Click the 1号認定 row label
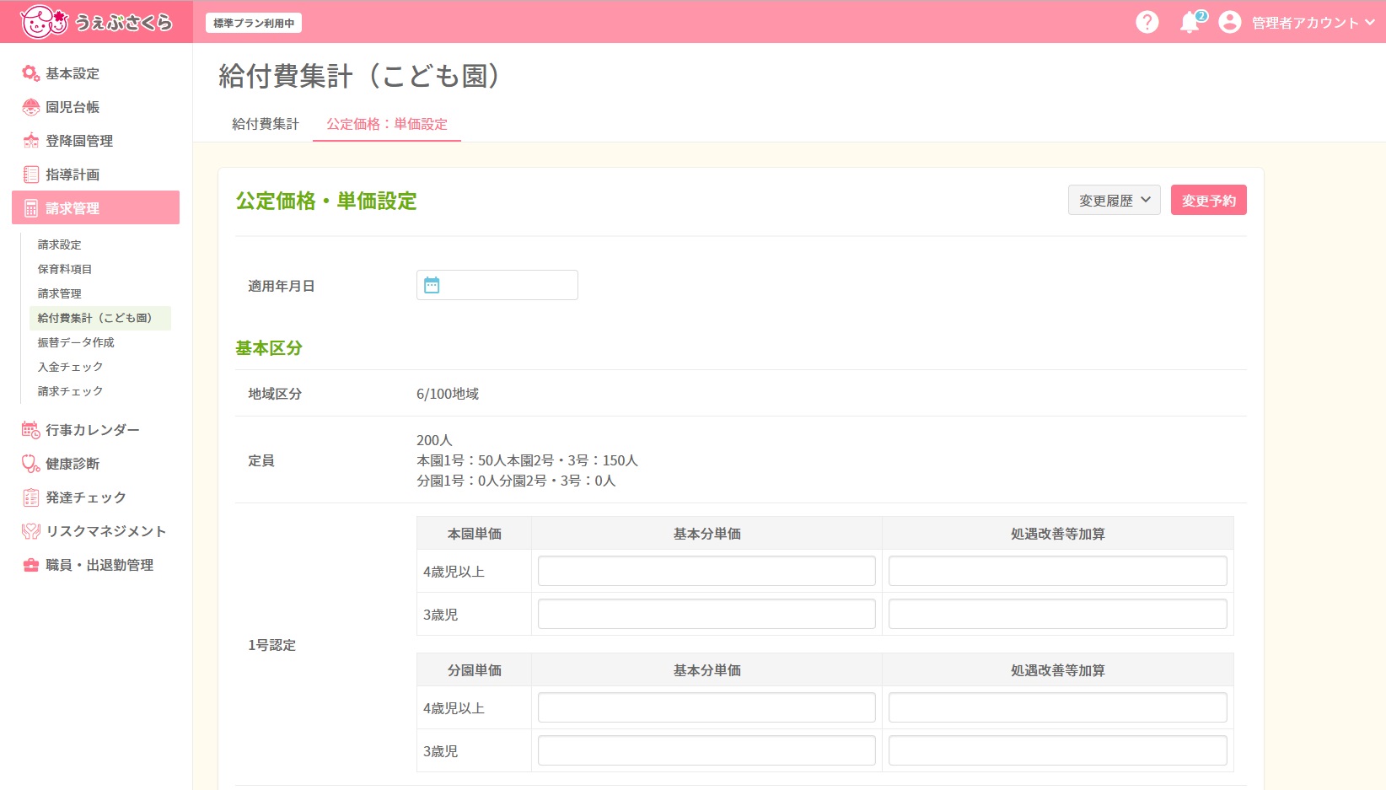This screenshot has height=790, width=1386. (271, 645)
